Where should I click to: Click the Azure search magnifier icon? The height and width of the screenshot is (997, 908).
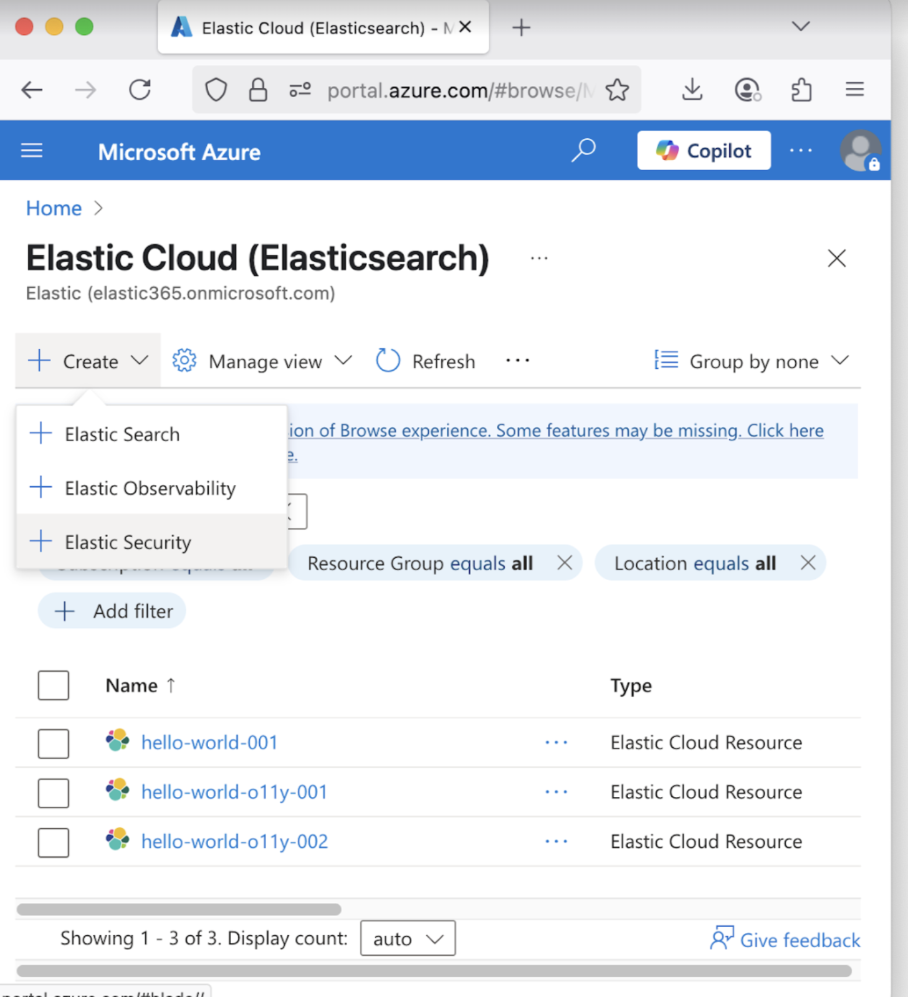[x=583, y=150]
